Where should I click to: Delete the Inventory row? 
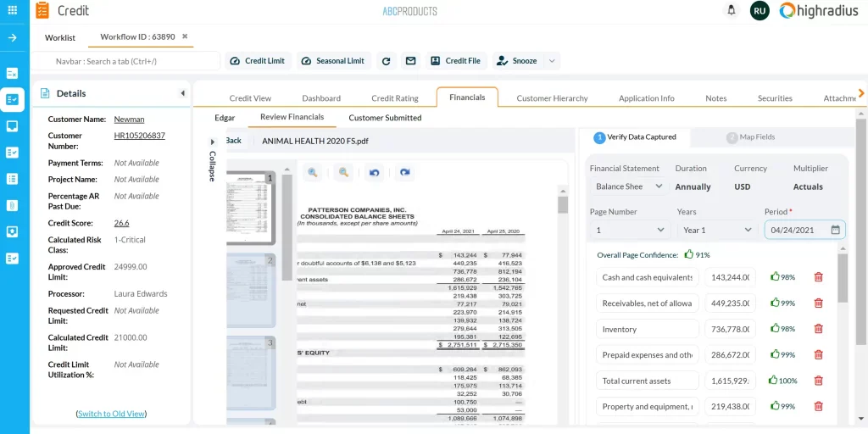tap(818, 329)
